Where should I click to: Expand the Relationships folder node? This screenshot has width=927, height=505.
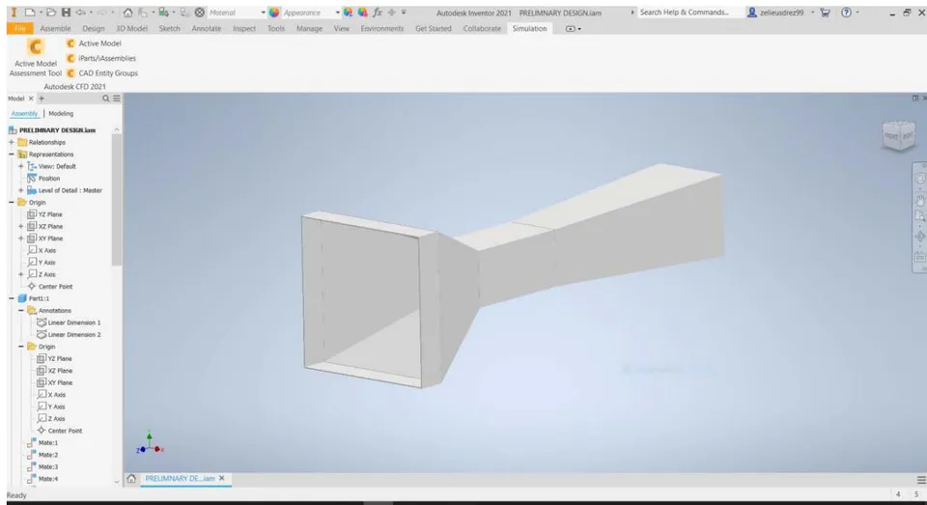[12, 143]
